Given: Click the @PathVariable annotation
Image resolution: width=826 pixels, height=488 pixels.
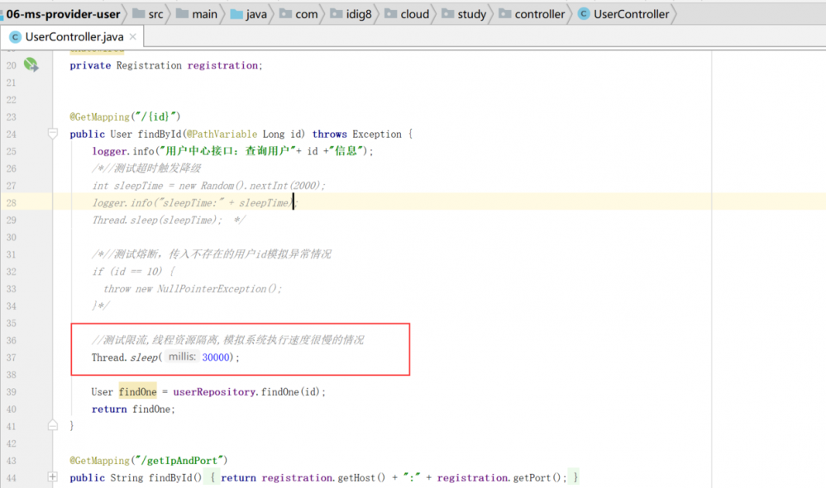Looking at the screenshot, I should coord(222,134).
